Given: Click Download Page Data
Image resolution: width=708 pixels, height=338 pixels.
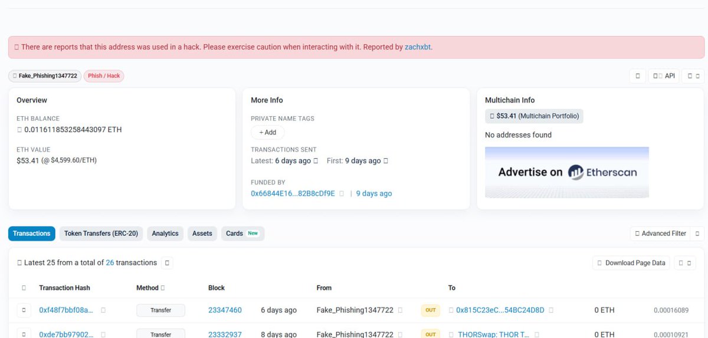Looking at the screenshot, I should (x=631, y=263).
